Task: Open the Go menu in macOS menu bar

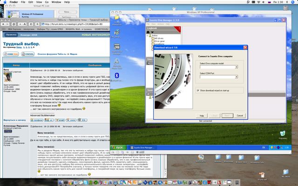Action: 47,2
